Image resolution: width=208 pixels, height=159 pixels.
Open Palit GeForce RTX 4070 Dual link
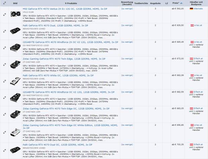click(55, 25)
